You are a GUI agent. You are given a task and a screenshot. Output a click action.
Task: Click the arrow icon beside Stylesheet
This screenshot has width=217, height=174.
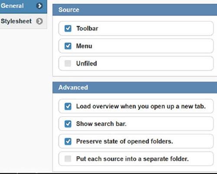tap(39, 21)
